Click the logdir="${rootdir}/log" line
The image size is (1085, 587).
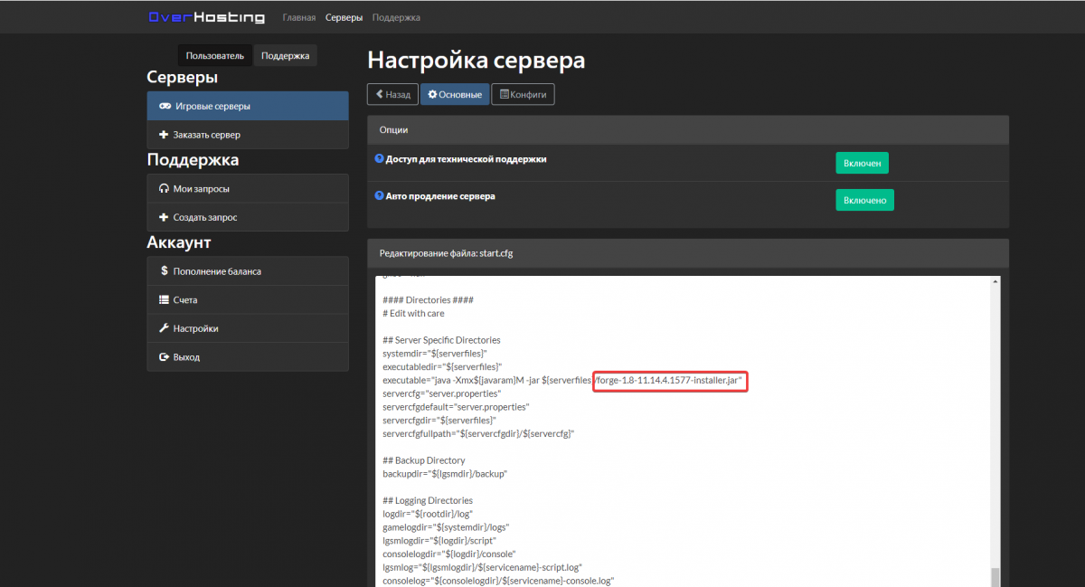429,514
